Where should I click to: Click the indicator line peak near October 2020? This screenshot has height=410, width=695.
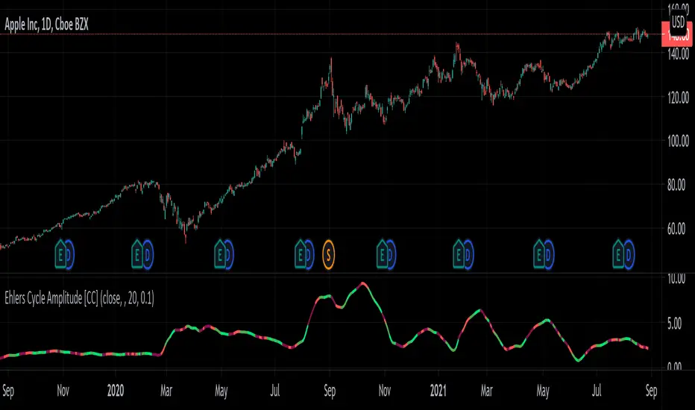(363, 283)
